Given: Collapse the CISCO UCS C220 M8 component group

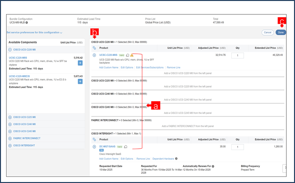Looking at the screenshot, I should (x=10, y=50).
